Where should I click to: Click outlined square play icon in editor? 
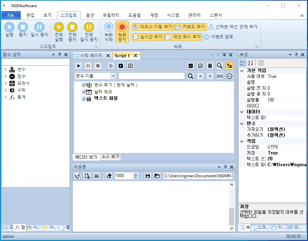(130, 66)
